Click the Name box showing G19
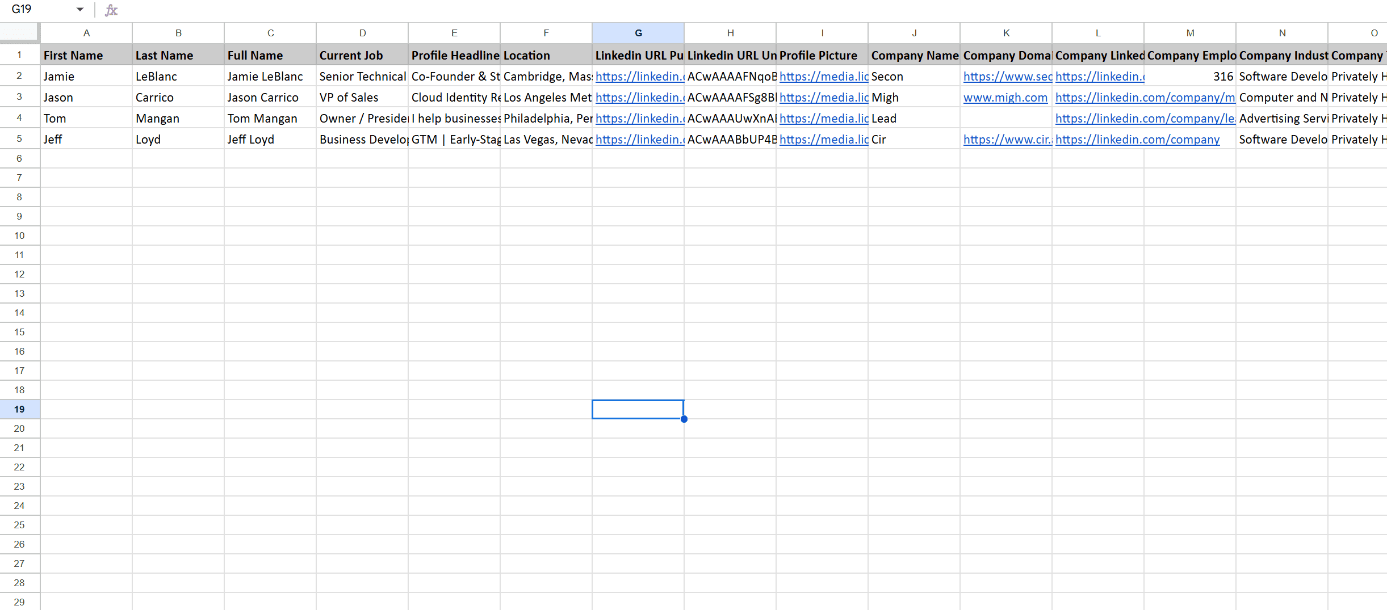The width and height of the screenshot is (1387, 610). click(x=34, y=10)
